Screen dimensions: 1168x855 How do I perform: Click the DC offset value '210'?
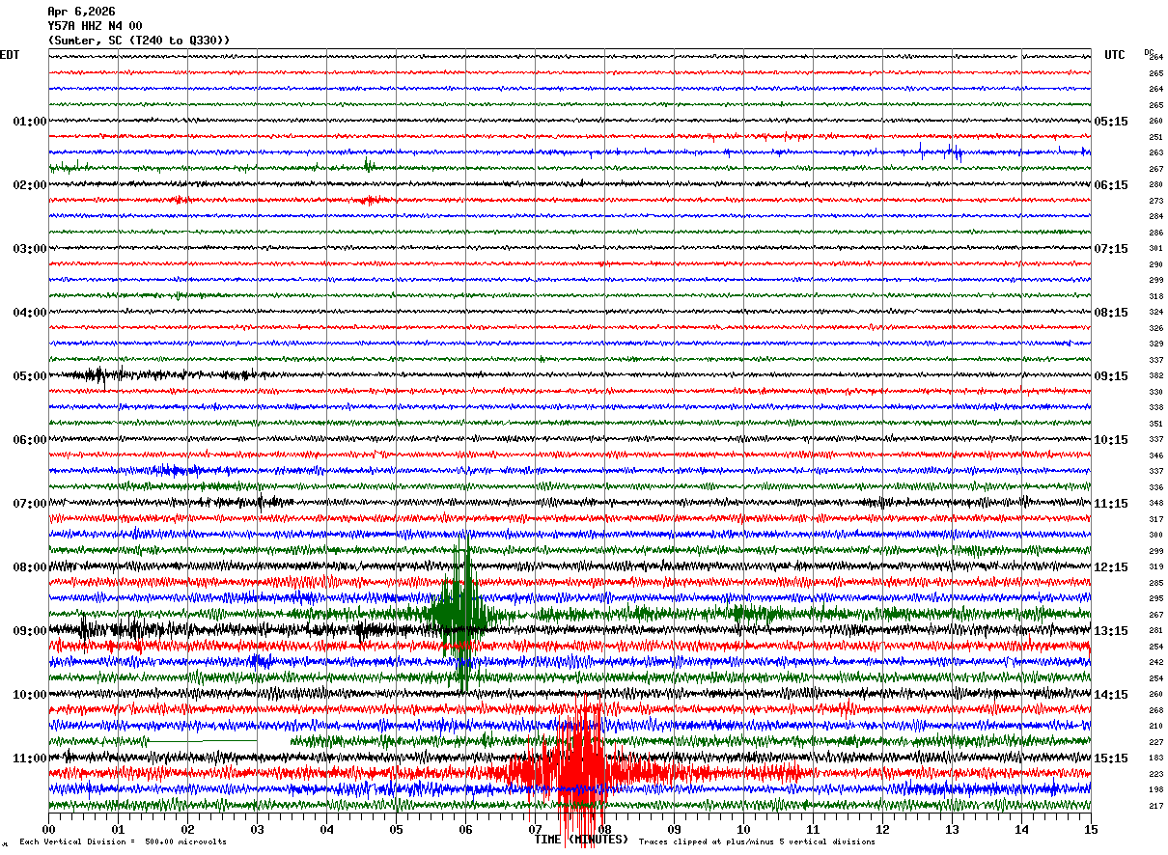point(1155,727)
